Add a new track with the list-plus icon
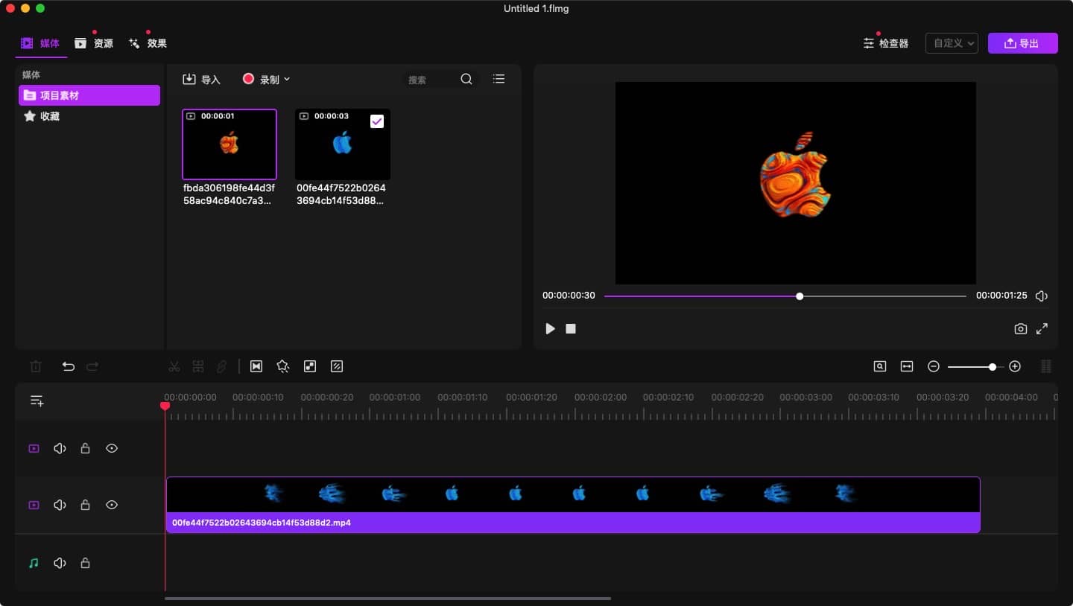The width and height of the screenshot is (1073, 606). pos(37,401)
